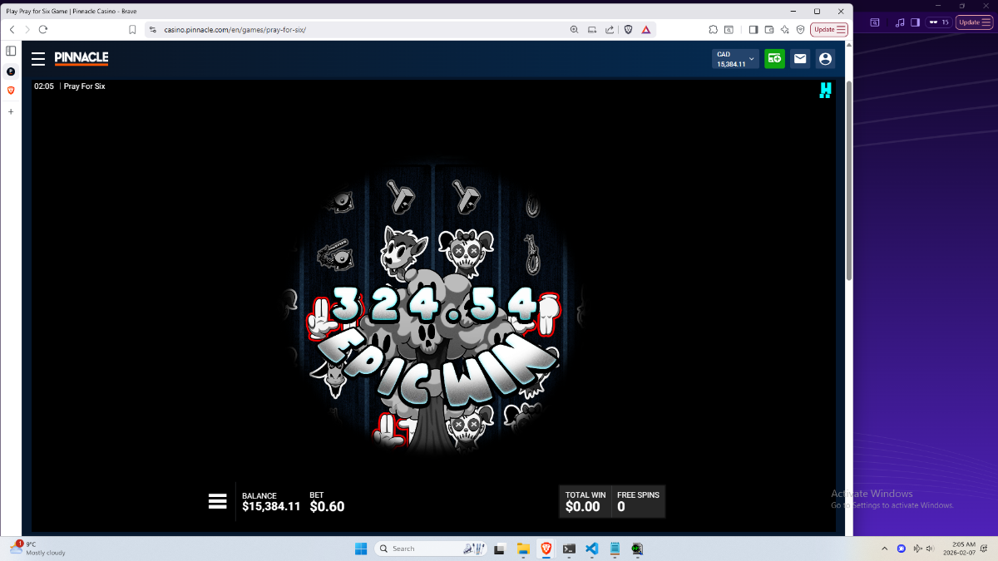Viewport: 998px width, 561px height.
Task: Show hidden system tray icons
Action: 885,549
